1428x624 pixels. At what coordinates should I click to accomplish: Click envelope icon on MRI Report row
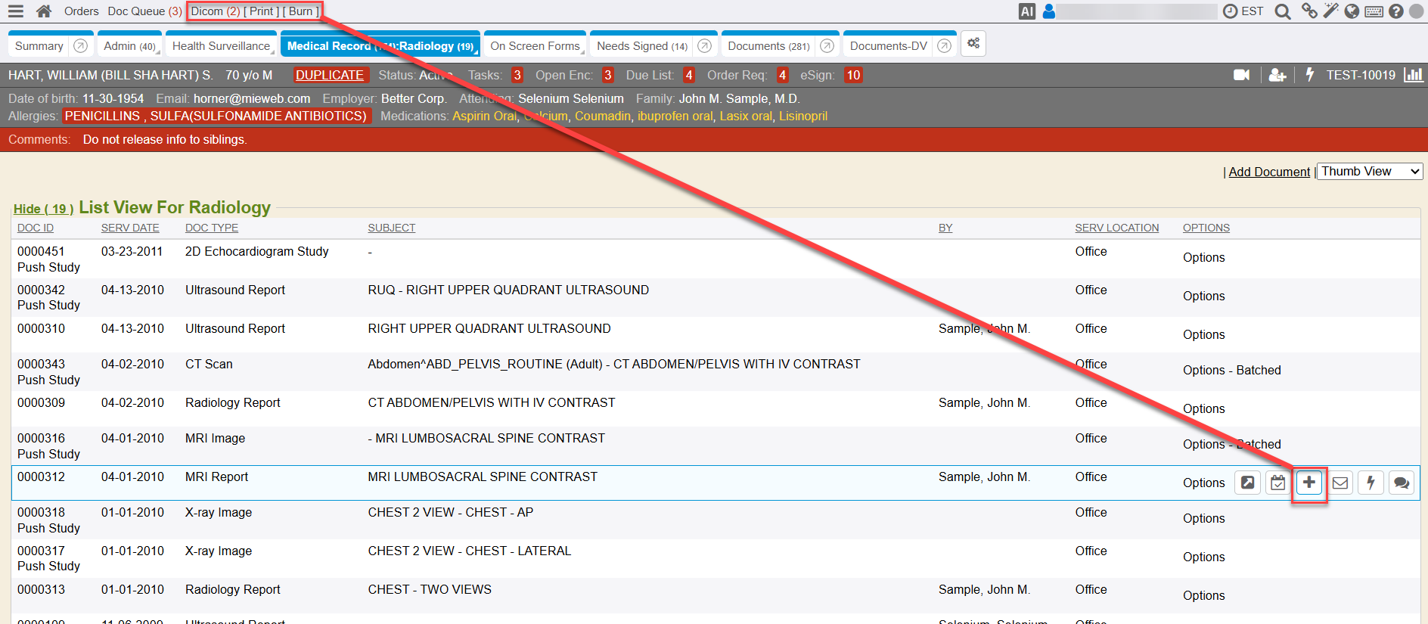coord(1340,483)
